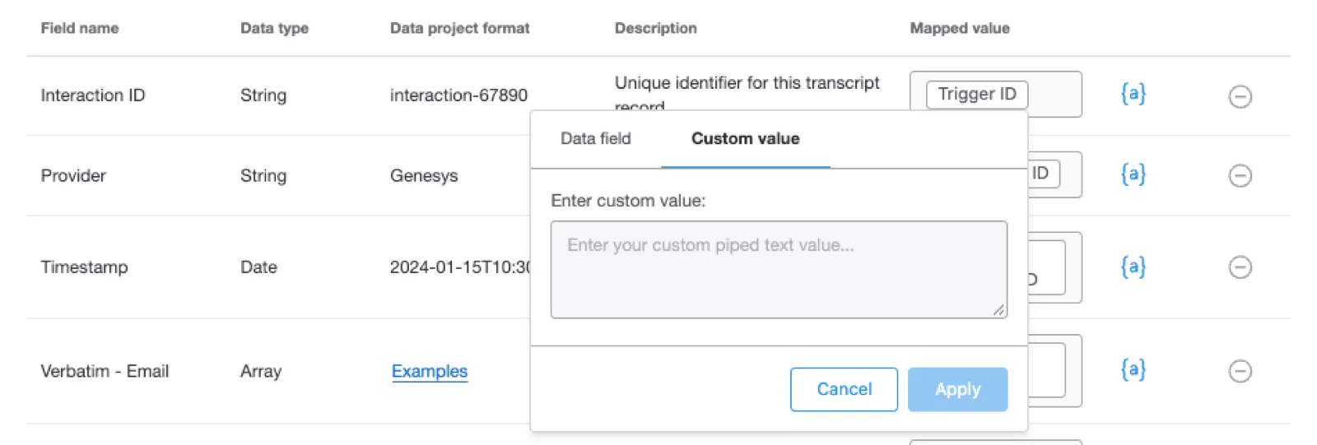Viewport: 1317px width, 445px height.
Task: Click the Field name column header
Action: [80, 28]
